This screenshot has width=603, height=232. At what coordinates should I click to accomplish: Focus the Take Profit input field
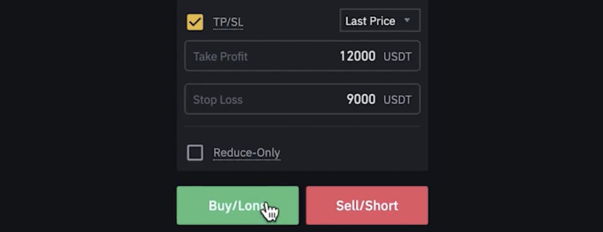click(302, 56)
